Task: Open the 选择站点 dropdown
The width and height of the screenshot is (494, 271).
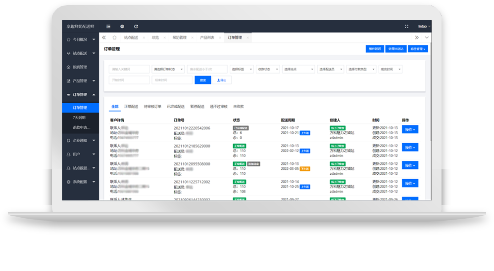Action: click(298, 70)
